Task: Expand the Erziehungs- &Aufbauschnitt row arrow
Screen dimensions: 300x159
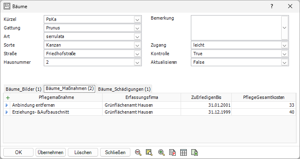Action: click(x=7, y=112)
